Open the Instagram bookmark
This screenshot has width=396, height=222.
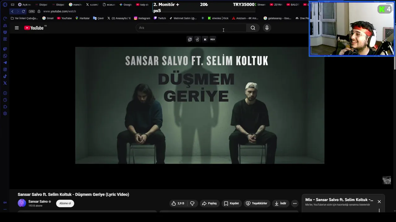(142, 18)
